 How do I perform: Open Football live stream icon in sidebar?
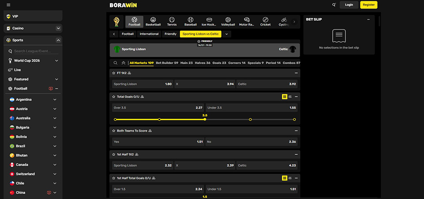click(50, 88)
